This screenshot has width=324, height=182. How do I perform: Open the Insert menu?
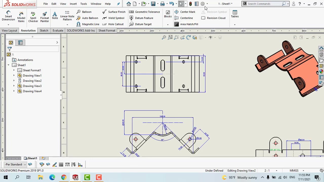[73, 4]
